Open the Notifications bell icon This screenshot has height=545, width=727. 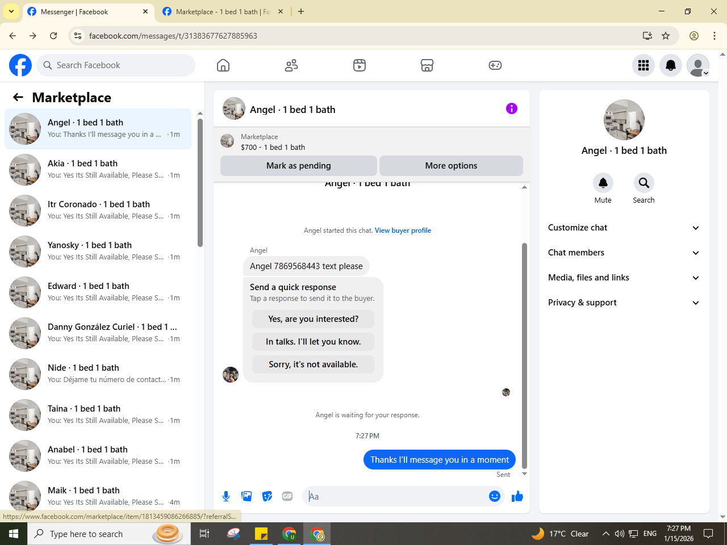(x=671, y=65)
